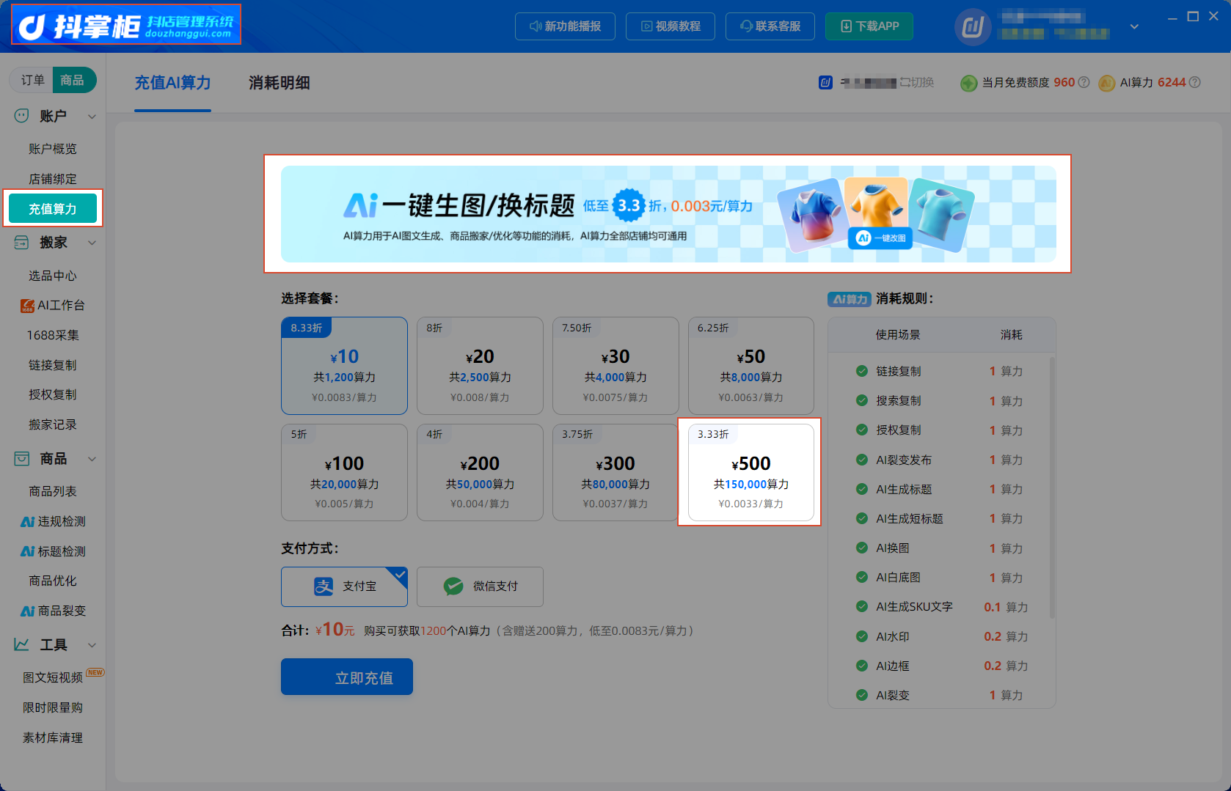
Task: Collapse the 商品 sidebar section chevron
Action: pos(92,459)
